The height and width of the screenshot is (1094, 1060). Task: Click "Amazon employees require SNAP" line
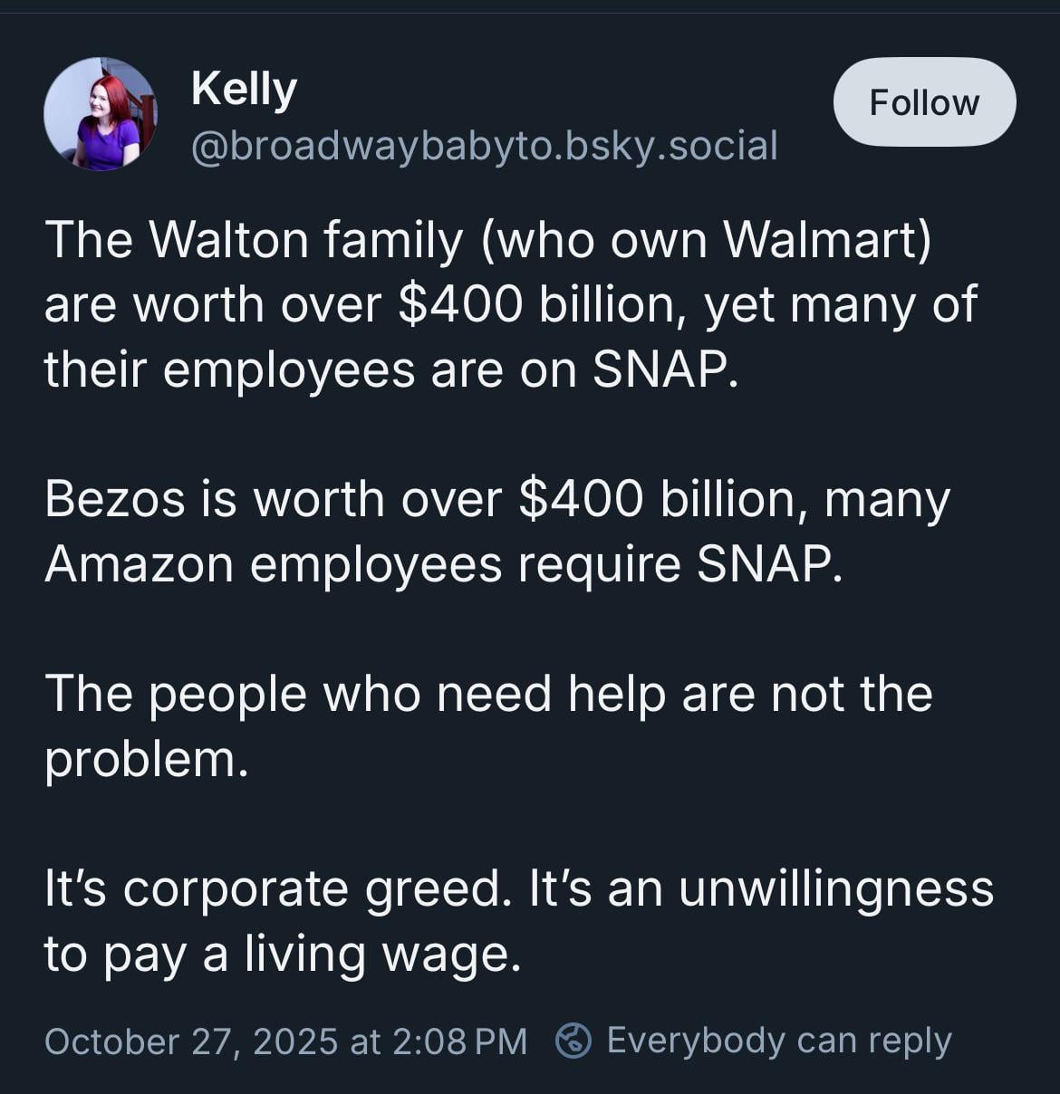point(443,564)
